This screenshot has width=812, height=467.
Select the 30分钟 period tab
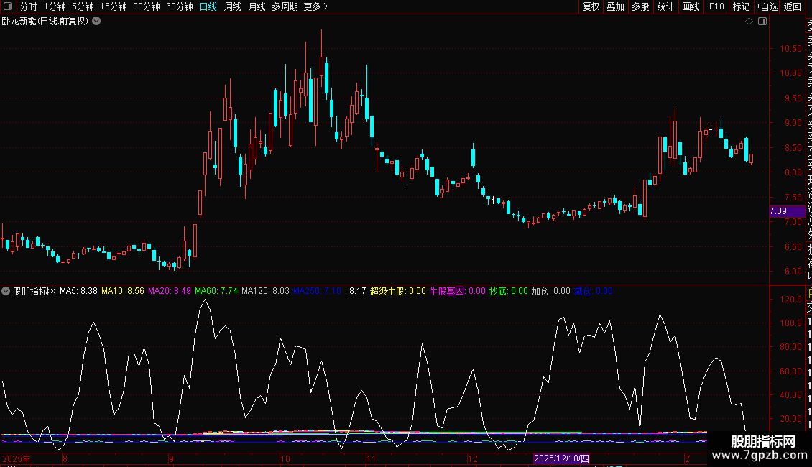coord(147,6)
